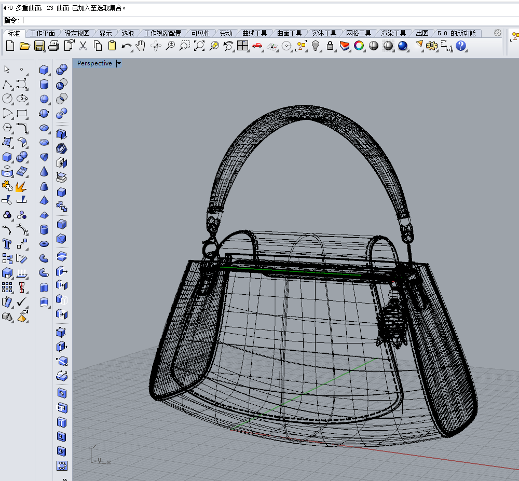Open toolbar options gear
The width and height of the screenshot is (519, 481).
point(498,33)
